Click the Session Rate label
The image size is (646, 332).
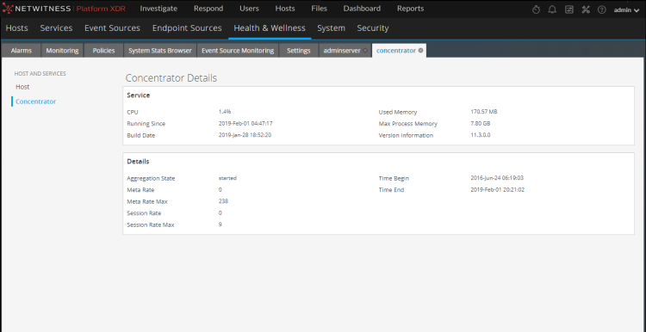tap(144, 213)
